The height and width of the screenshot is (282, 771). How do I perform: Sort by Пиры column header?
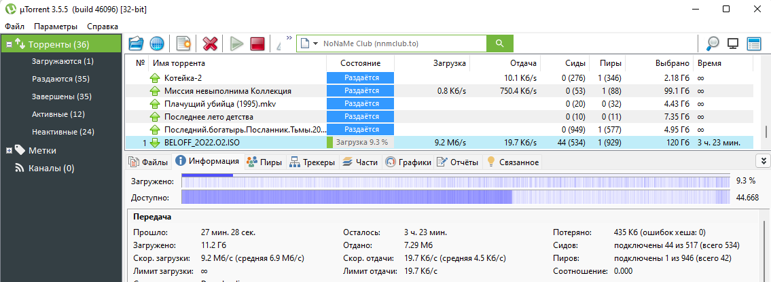pyautogui.click(x=607, y=63)
